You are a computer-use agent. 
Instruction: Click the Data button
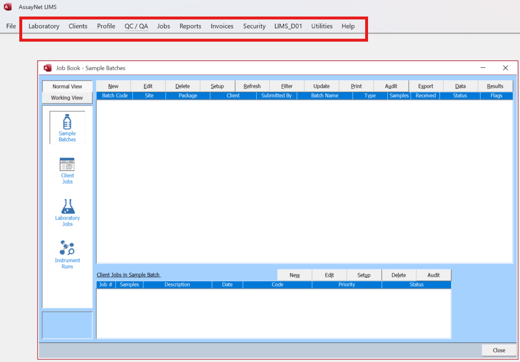460,86
